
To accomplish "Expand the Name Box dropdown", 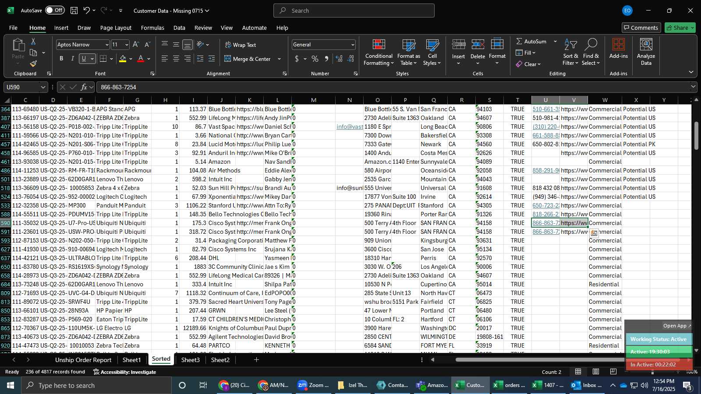I will click(43, 87).
